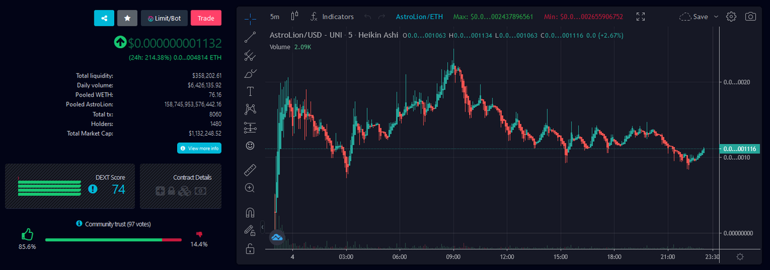Select the ruler Measure tool

tap(250, 170)
